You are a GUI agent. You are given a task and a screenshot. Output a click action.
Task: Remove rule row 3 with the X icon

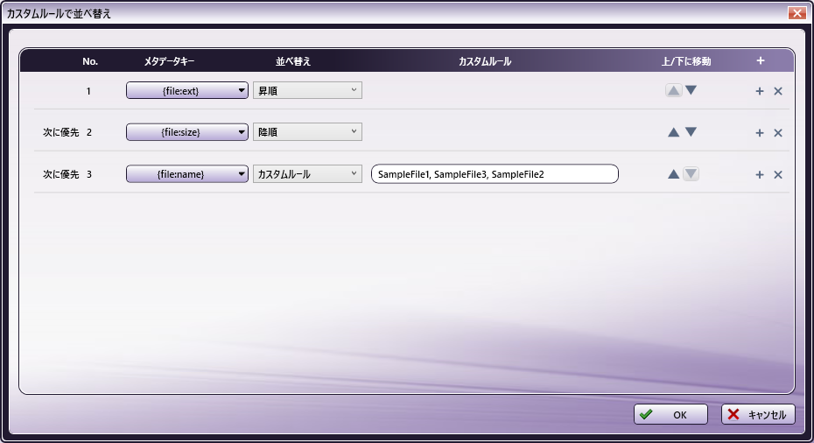pyautogui.click(x=778, y=175)
